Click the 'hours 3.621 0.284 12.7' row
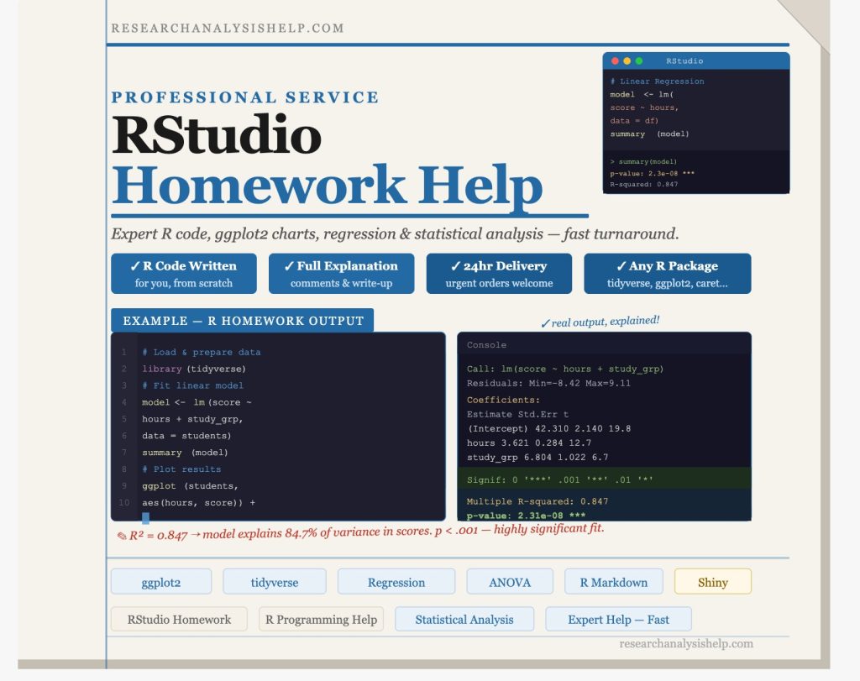 [x=529, y=443]
